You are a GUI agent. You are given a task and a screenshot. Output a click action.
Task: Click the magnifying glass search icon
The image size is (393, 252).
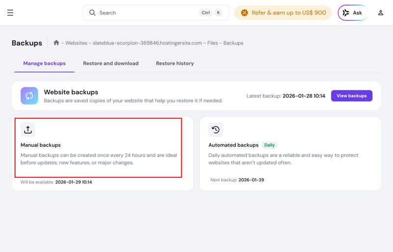pos(92,13)
